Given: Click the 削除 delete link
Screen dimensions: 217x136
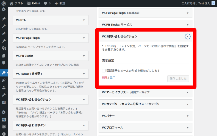Looking at the screenshot, I should (105, 78).
